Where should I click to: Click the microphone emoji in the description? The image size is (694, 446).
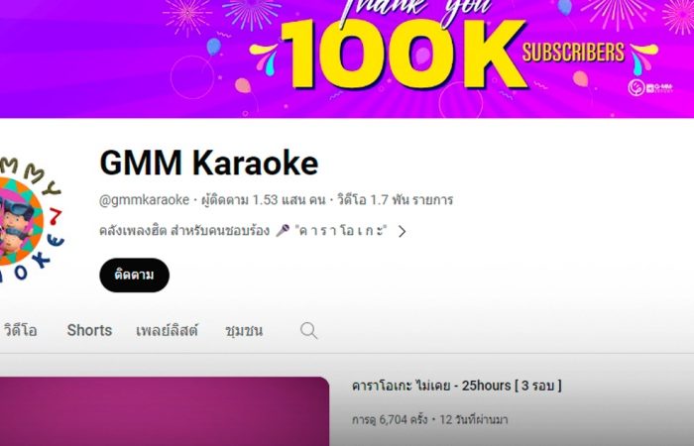click(x=283, y=231)
